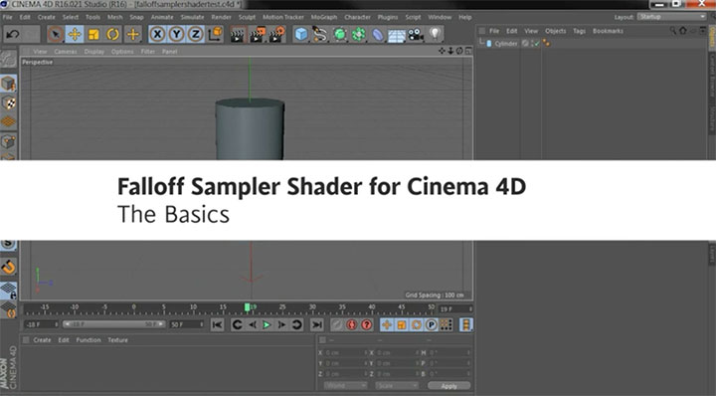Toggle Cylinder visibility dots
Screen dimensions: 716x396
point(532,44)
